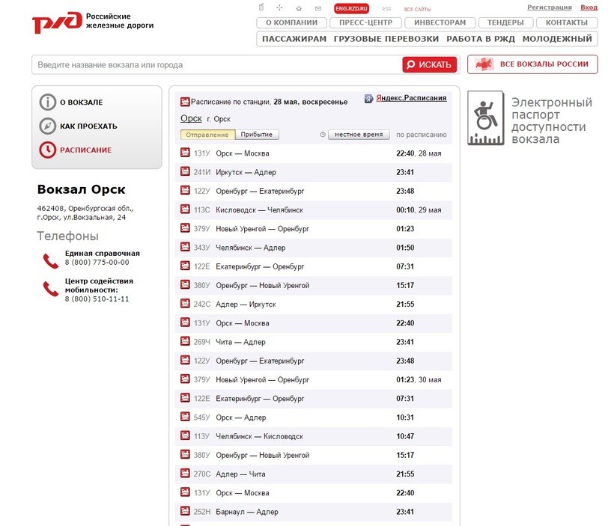Image resolution: width=614 pixels, height=526 pixels.
Task: Toggle the местное время button
Action: (359, 135)
